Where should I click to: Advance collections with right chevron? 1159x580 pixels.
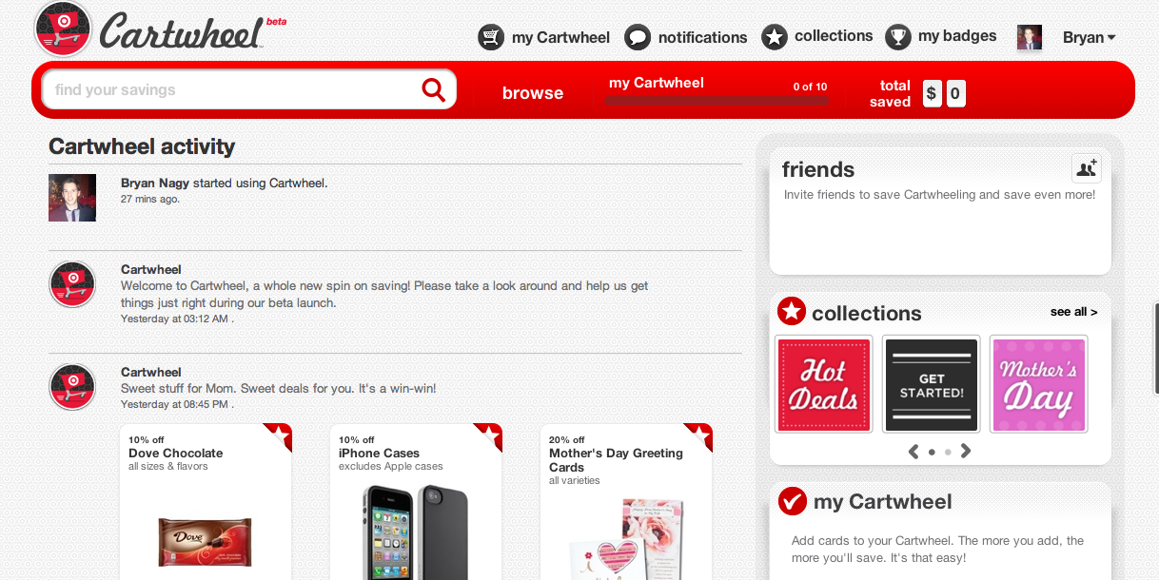point(966,452)
